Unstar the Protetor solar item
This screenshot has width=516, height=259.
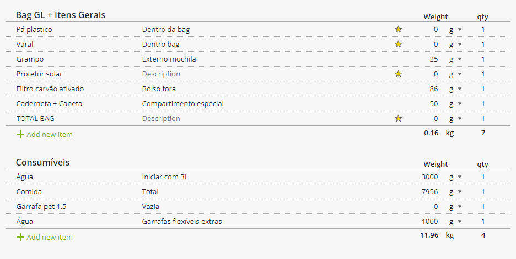click(x=398, y=74)
